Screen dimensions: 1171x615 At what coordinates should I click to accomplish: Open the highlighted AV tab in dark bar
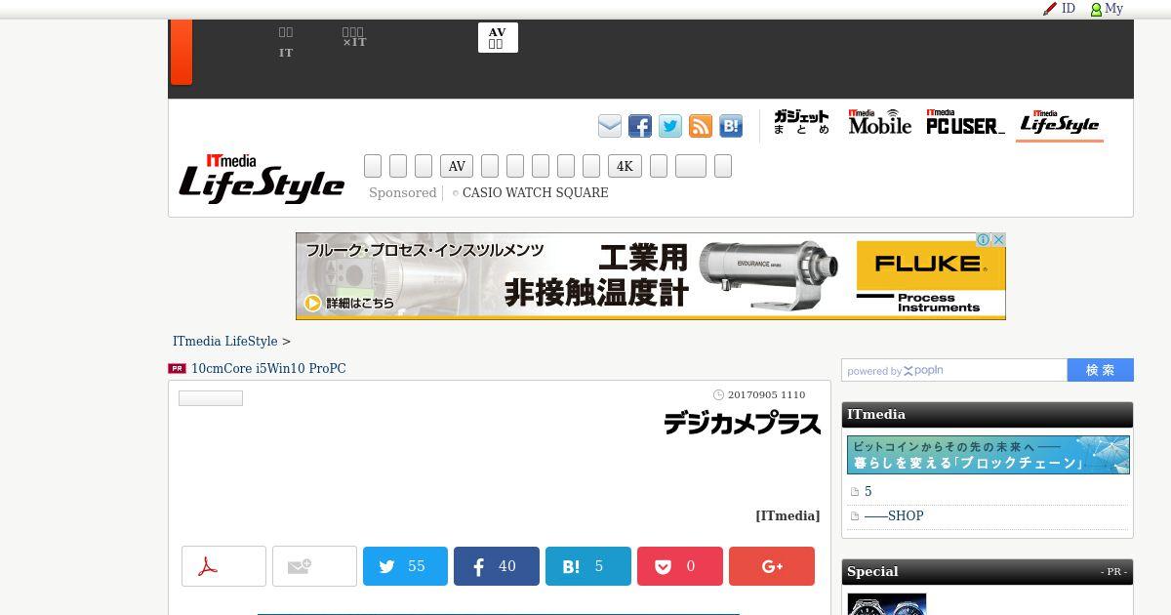tap(498, 38)
